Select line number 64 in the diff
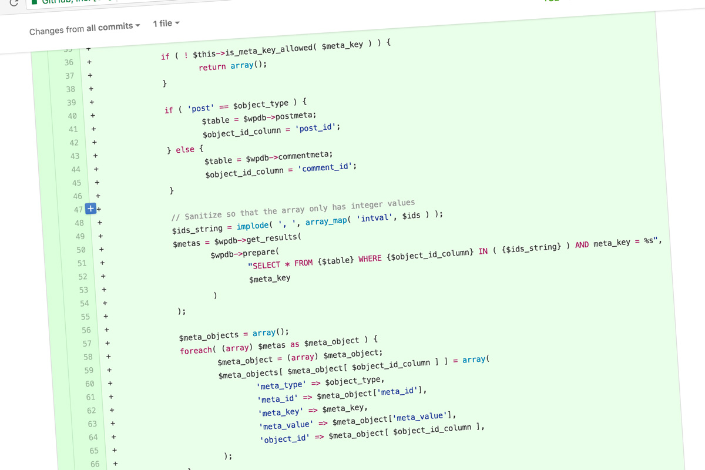This screenshot has height=470, width=705. [93, 437]
